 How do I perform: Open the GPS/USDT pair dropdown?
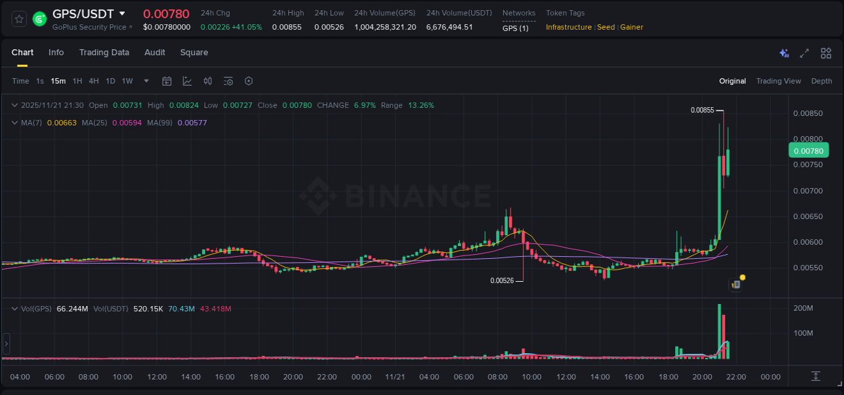(122, 13)
